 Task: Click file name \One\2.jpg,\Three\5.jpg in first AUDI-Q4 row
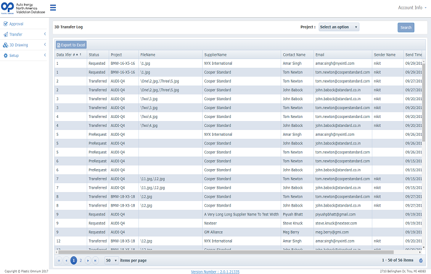pos(159,81)
